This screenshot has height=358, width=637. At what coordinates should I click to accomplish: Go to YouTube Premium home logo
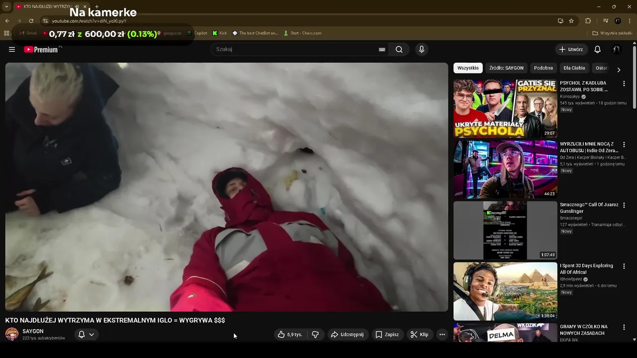pos(42,49)
